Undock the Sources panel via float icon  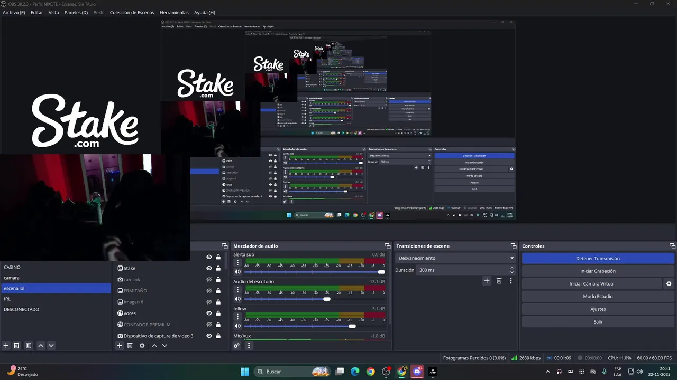click(225, 246)
